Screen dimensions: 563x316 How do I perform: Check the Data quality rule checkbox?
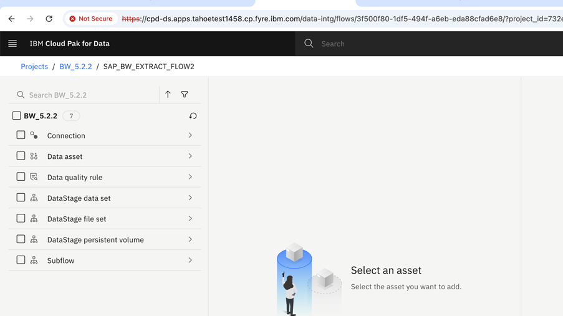coord(21,176)
